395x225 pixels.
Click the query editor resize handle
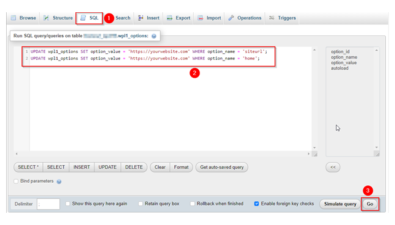tap(315, 154)
